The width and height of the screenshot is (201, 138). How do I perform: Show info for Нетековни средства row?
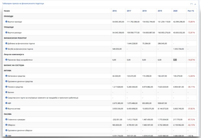(6, 76)
